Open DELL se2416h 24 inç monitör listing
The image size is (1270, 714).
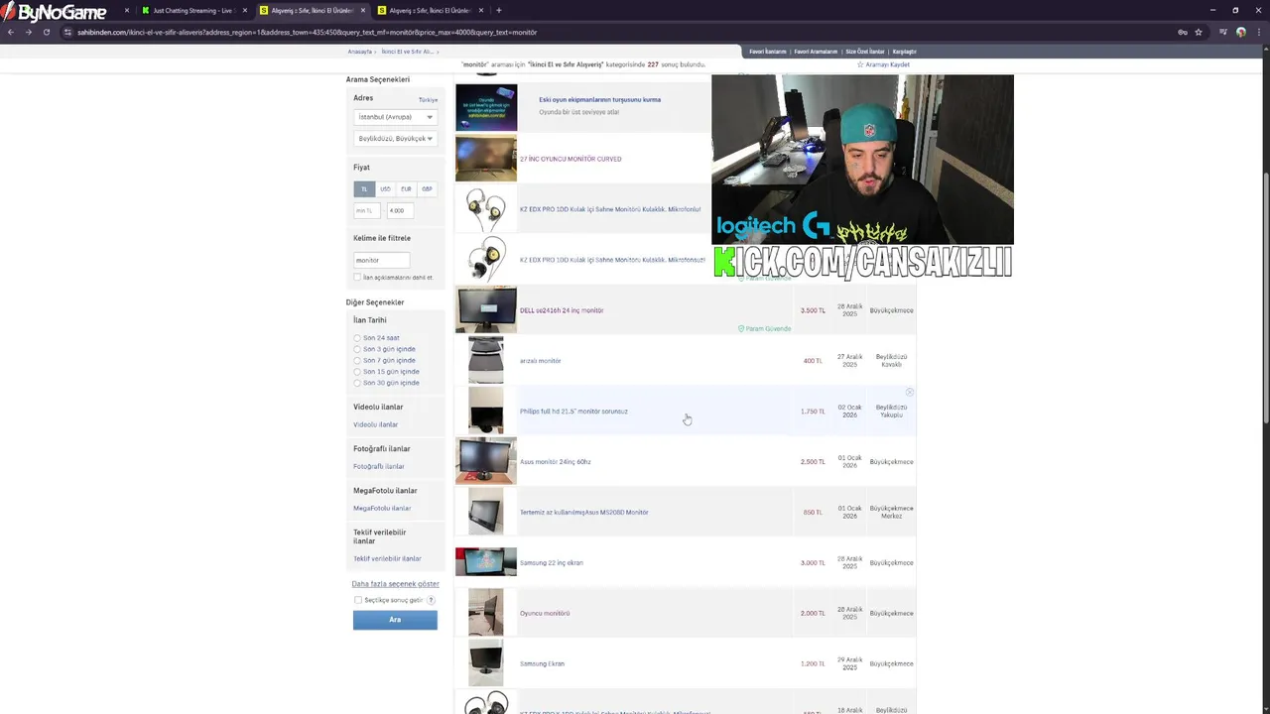[562, 310]
